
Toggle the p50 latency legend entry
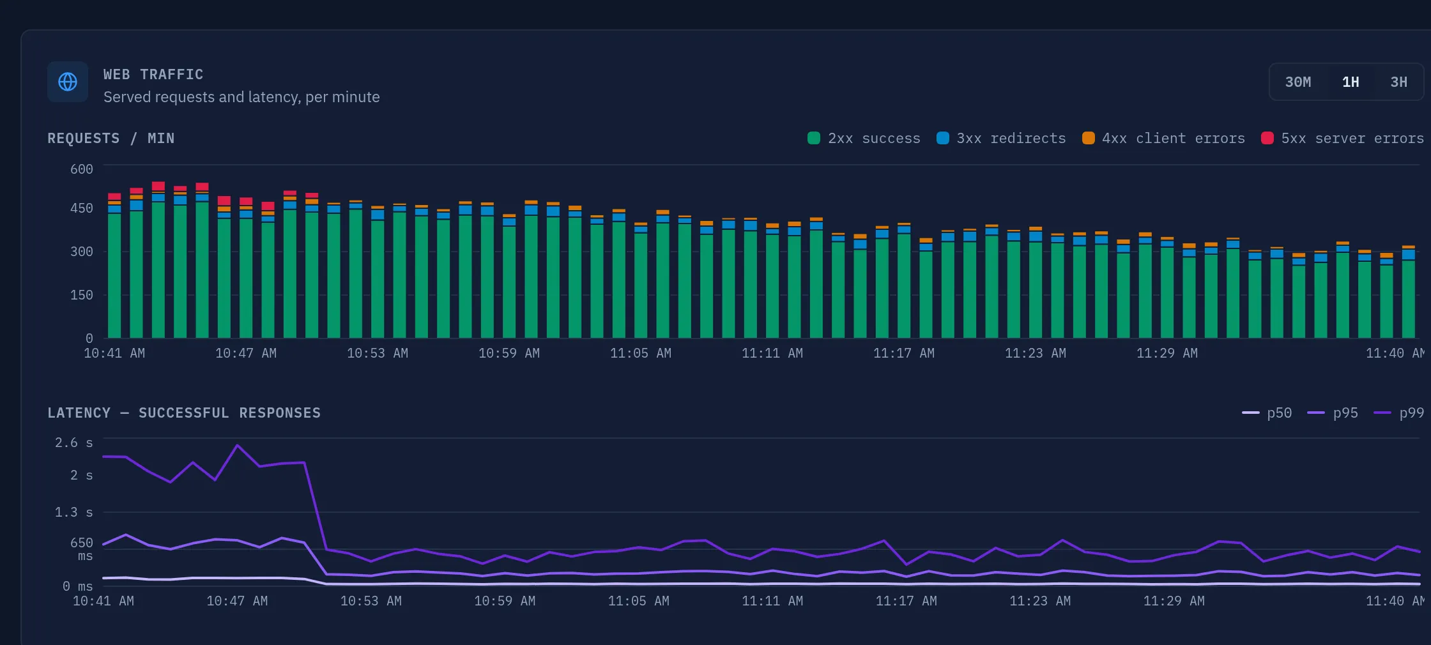pos(1267,413)
